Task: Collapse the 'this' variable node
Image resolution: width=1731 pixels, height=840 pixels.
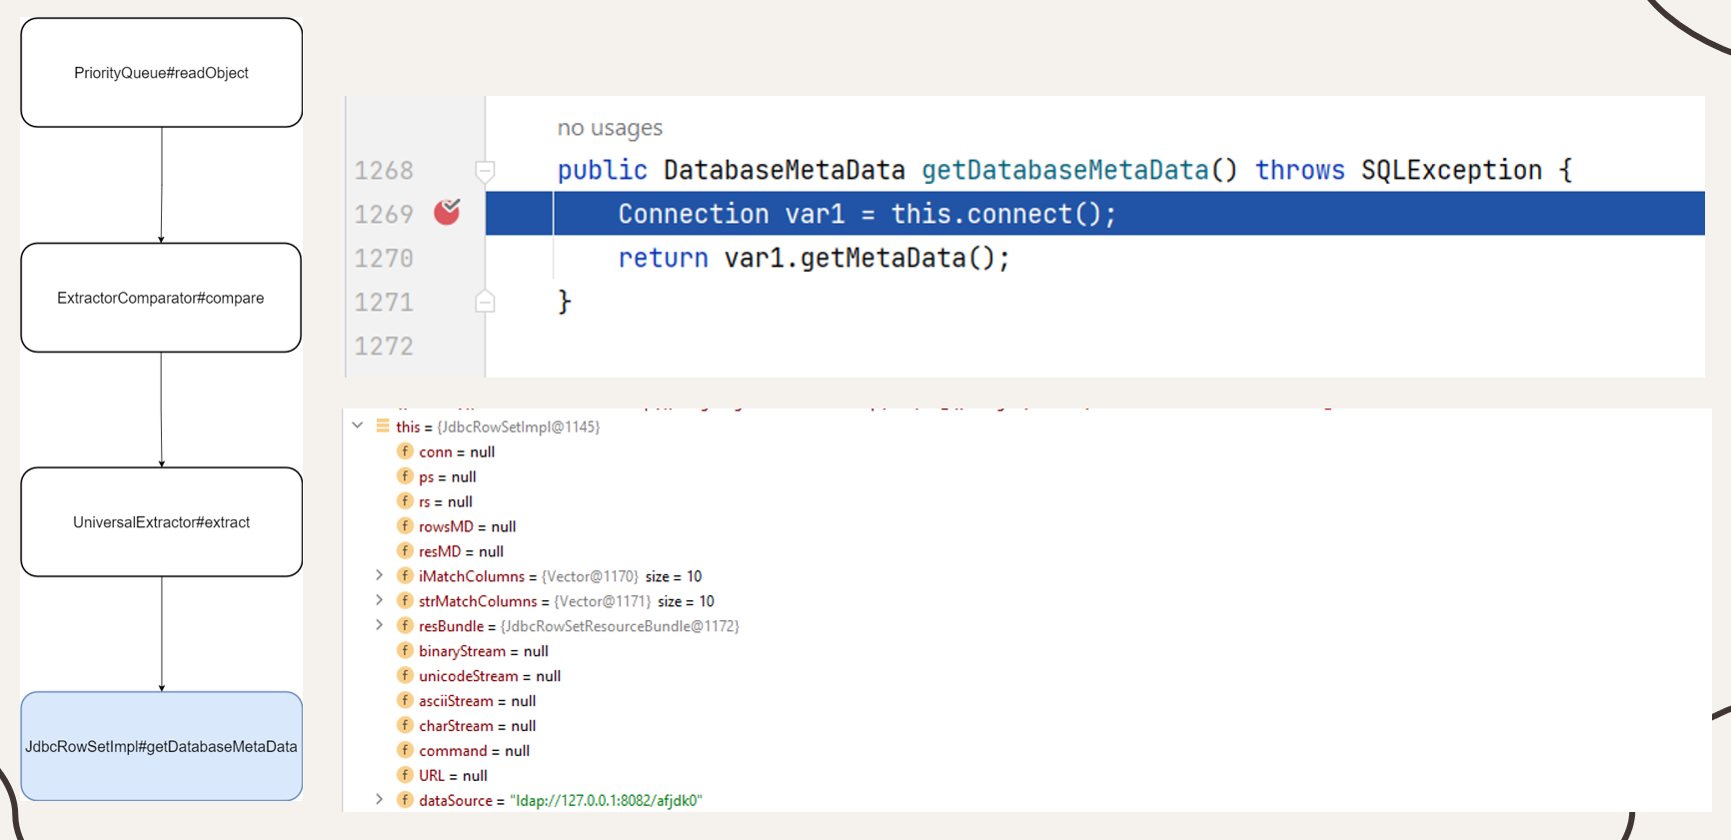Action: tap(358, 426)
